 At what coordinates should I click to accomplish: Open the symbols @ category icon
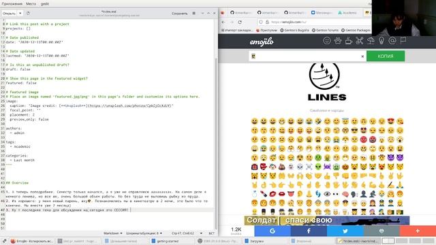[392, 41]
